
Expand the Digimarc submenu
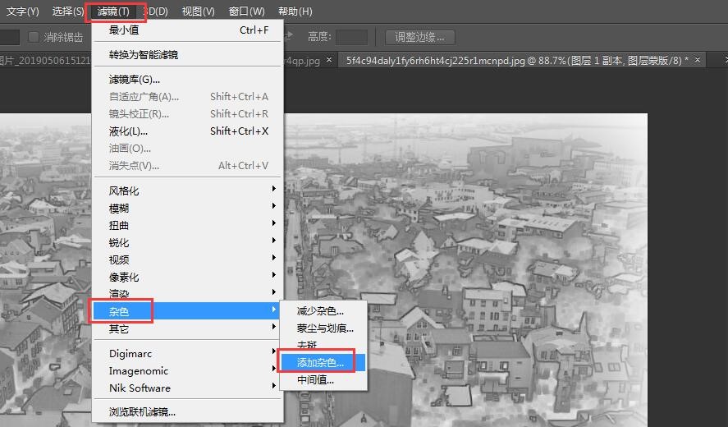pyautogui.click(x=188, y=354)
